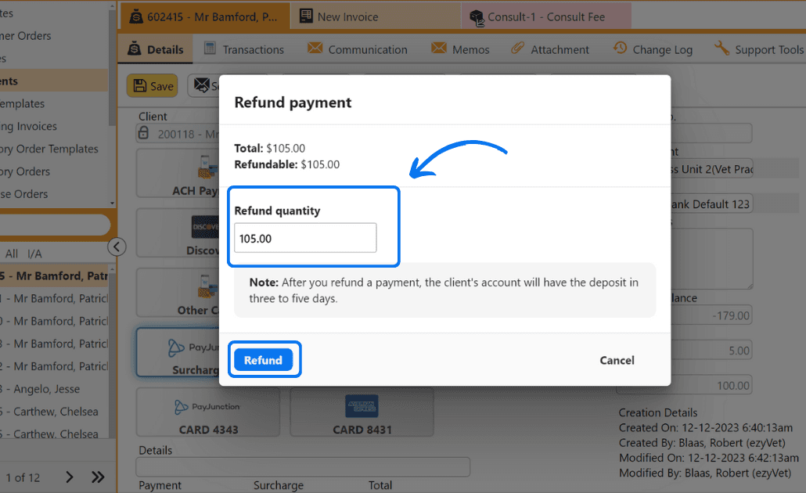The height and width of the screenshot is (493, 806).
Task: Click the Support Tools wrench icon
Action: click(x=721, y=49)
